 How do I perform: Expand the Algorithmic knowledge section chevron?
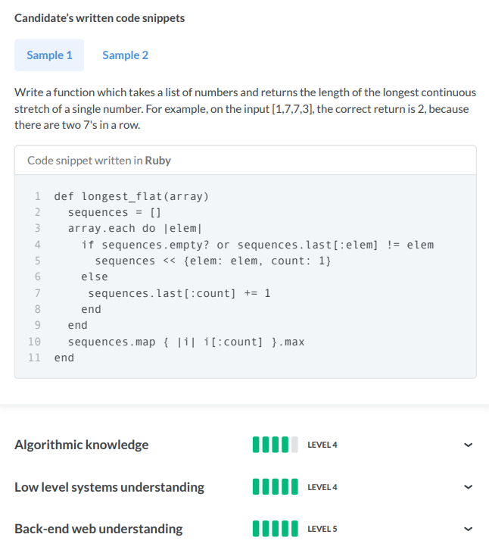coord(469,445)
